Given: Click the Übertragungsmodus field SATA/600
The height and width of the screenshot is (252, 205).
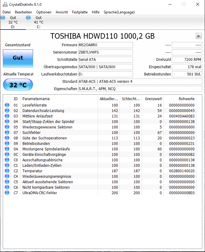Looking at the screenshot, I should pos(106,67).
